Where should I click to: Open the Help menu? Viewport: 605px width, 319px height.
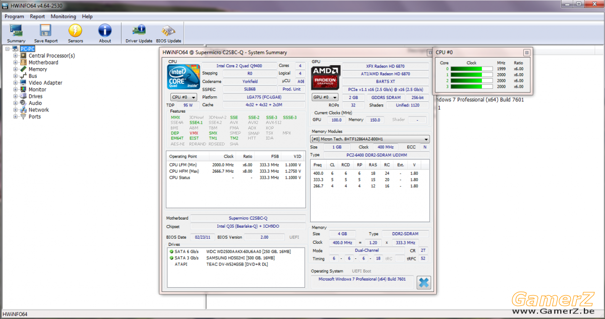(x=87, y=16)
